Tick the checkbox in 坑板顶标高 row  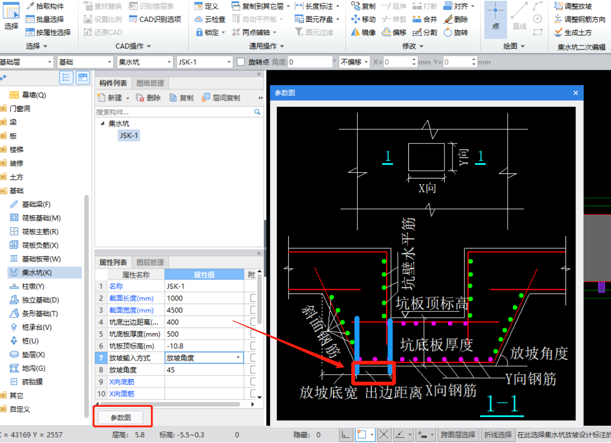[x=253, y=346]
